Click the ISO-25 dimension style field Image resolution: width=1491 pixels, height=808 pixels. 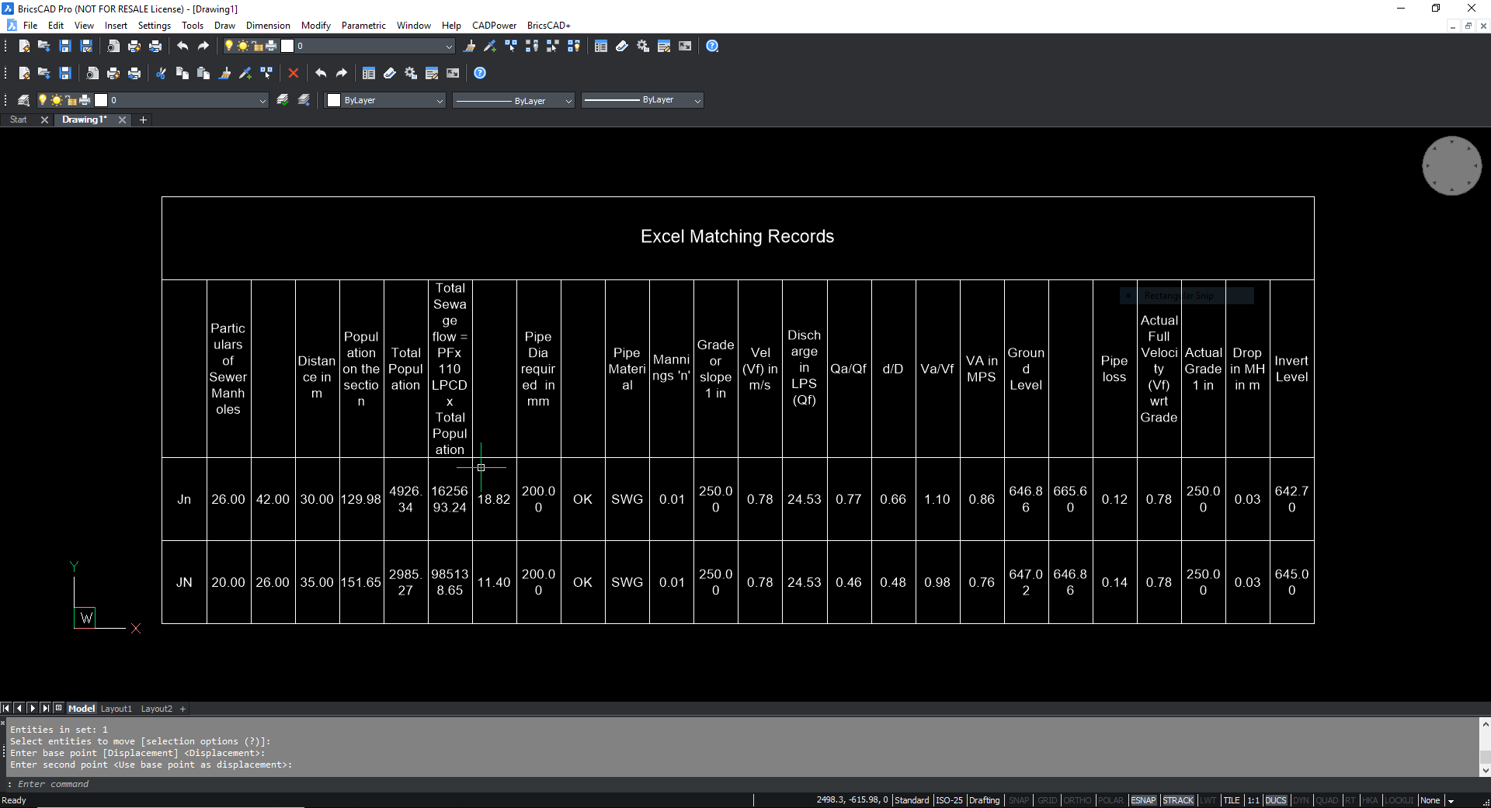coord(948,800)
